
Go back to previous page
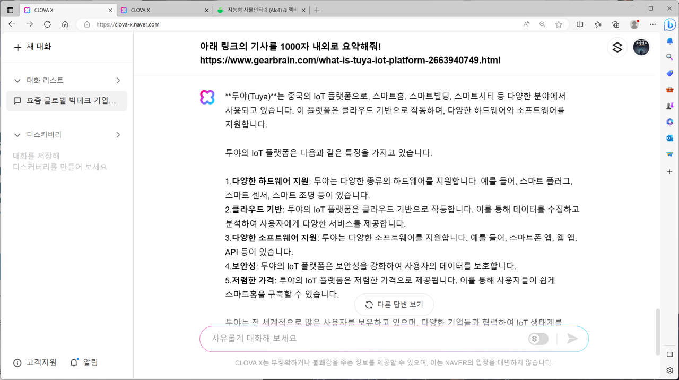pos(12,24)
